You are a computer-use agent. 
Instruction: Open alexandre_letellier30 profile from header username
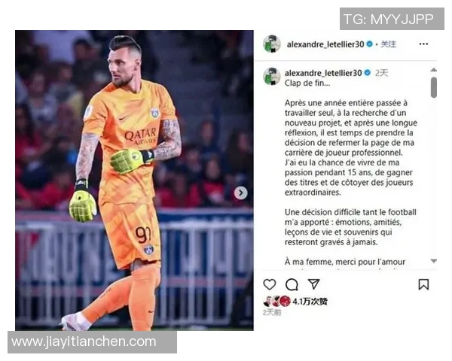click(325, 44)
